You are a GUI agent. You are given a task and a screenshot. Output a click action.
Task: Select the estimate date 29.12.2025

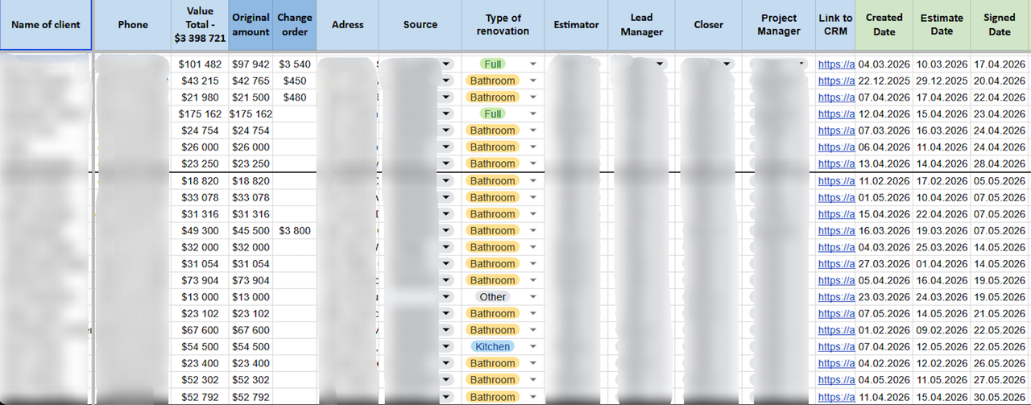(x=942, y=81)
